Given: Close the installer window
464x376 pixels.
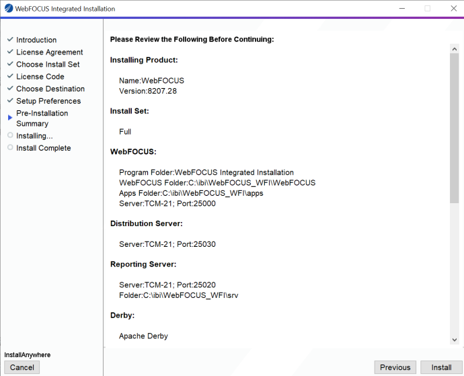Looking at the screenshot, I should tap(454, 8).
